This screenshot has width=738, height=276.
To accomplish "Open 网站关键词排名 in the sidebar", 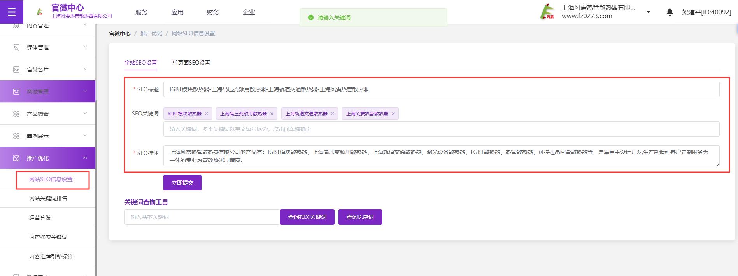I will point(48,198).
